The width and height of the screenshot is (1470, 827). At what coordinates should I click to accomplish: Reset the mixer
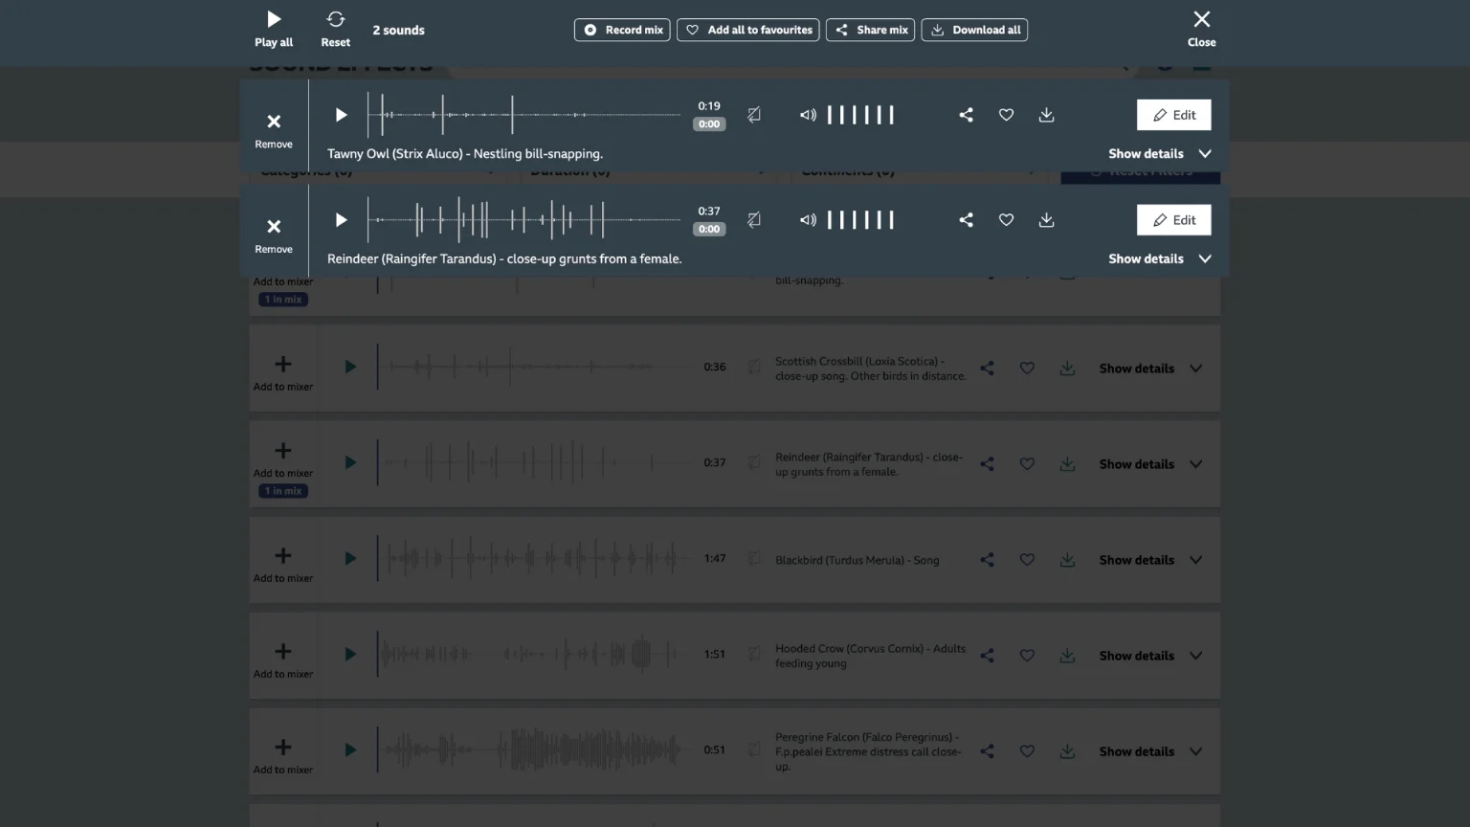pos(335,29)
